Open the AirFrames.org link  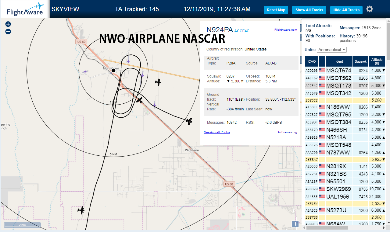[287, 132]
